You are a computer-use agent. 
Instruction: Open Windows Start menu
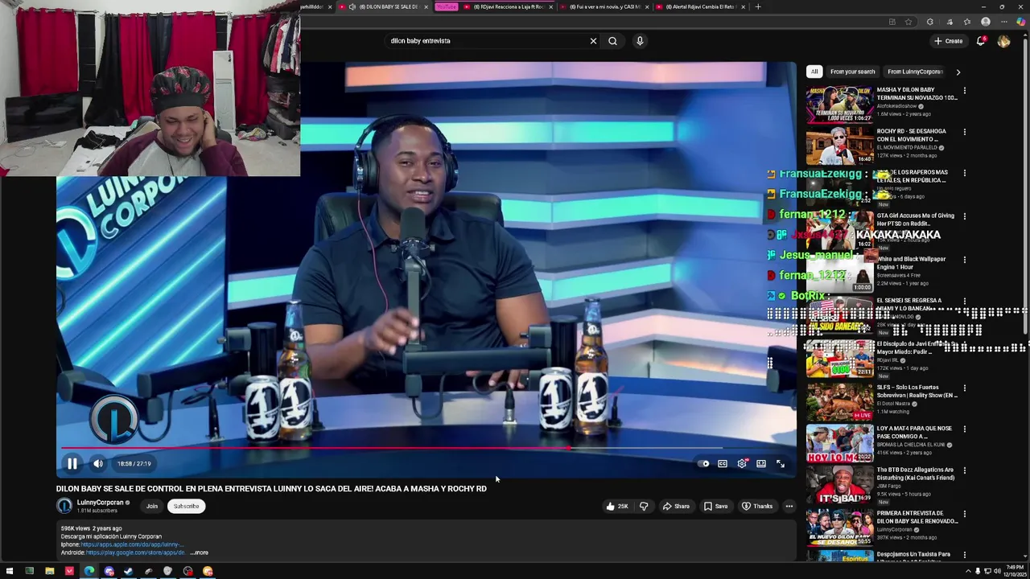(x=9, y=571)
